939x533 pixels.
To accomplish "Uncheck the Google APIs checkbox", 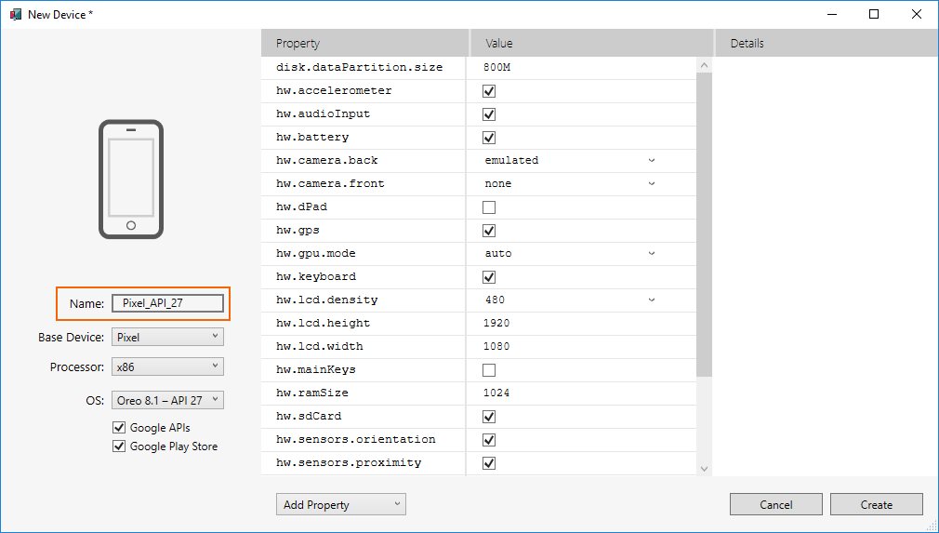I will pos(119,428).
